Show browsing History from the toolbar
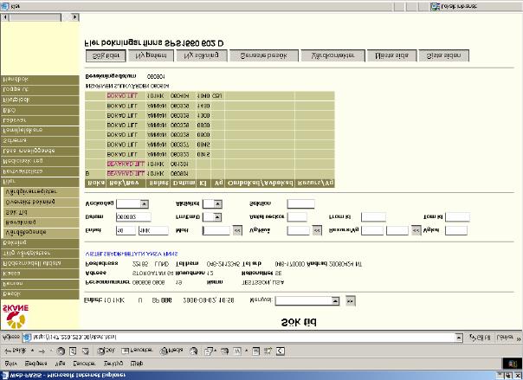Screen dimensions: 523x380 [x=193, y=351]
